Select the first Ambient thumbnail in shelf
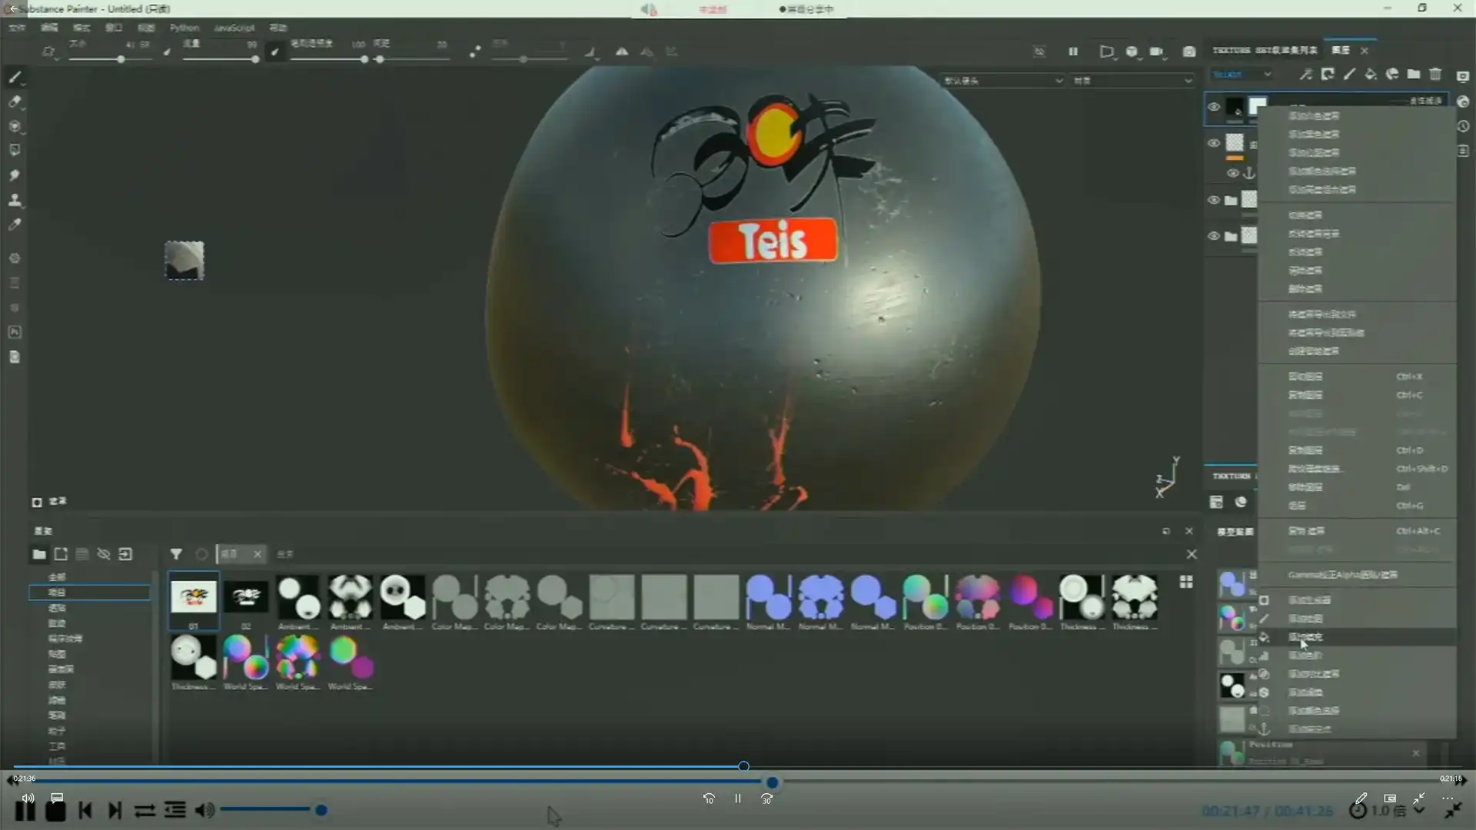The height and width of the screenshot is (830, 1476). click(298, 597)
